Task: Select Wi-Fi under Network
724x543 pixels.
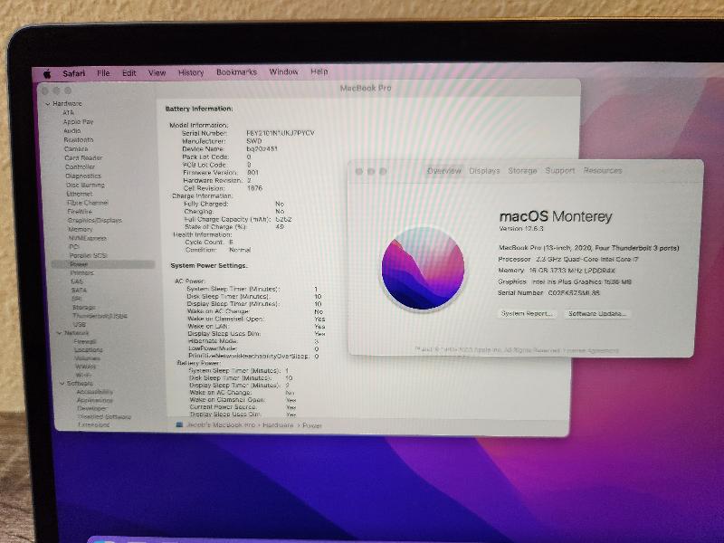Action: point(83,375)
